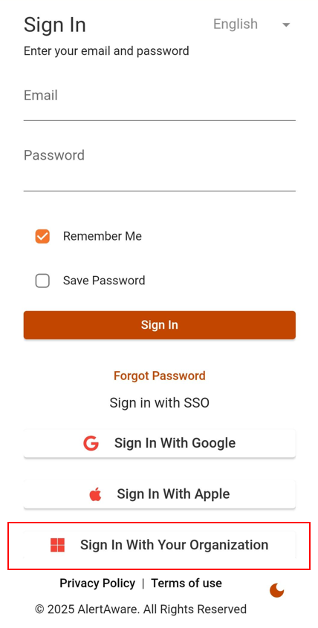Focus the Email input field
Image resolution: width=318 pixels, height=628 pixels.
[x=160, y=101]
